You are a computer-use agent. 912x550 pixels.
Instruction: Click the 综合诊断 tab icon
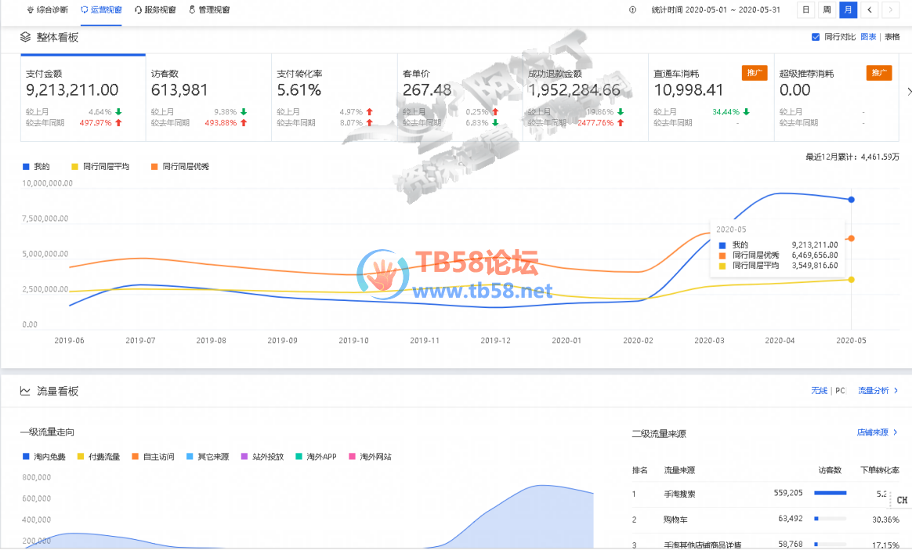[x=31, y=10]
